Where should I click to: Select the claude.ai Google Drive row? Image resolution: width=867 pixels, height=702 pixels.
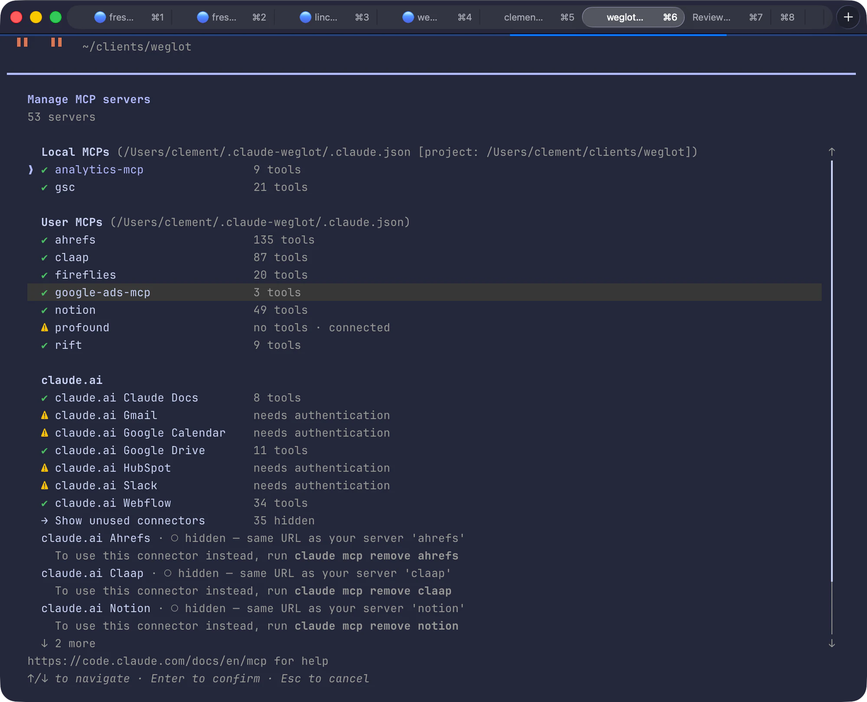coord(424,451)
